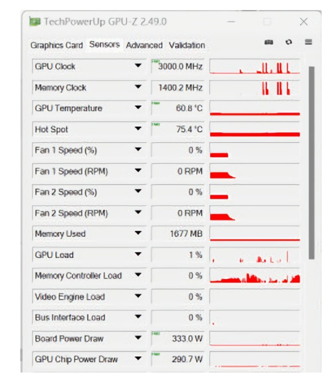This screenshot has height=385, width=335.
Task: Select the Validation tab
Action: 187,45
